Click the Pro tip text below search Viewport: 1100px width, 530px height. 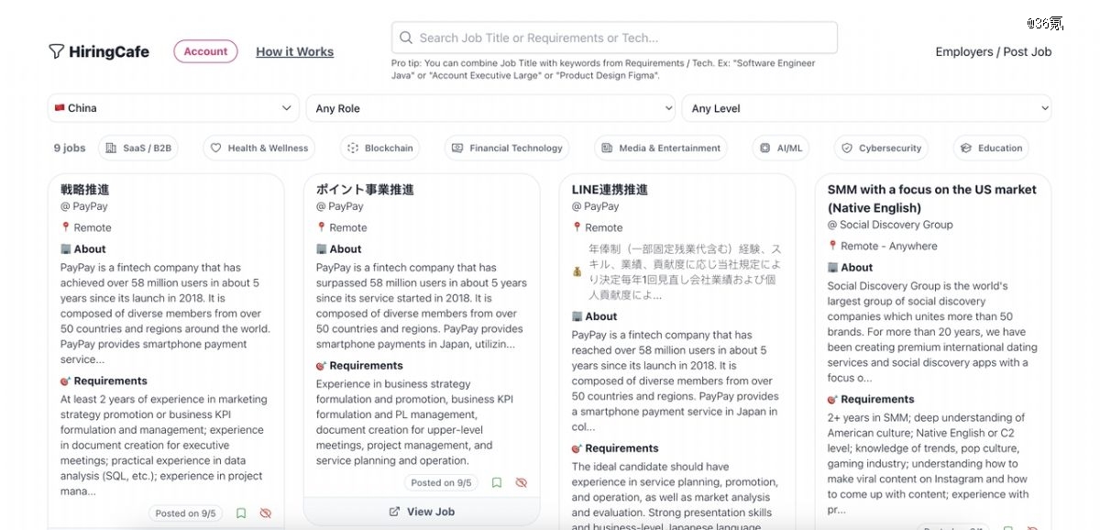603,69
